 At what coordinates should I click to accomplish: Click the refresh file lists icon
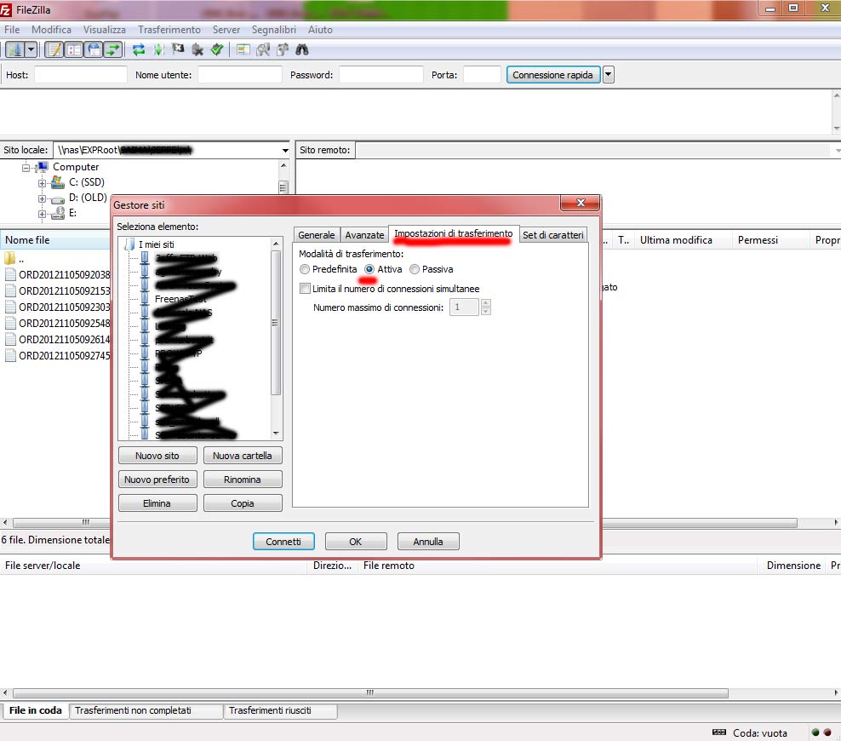139,50
